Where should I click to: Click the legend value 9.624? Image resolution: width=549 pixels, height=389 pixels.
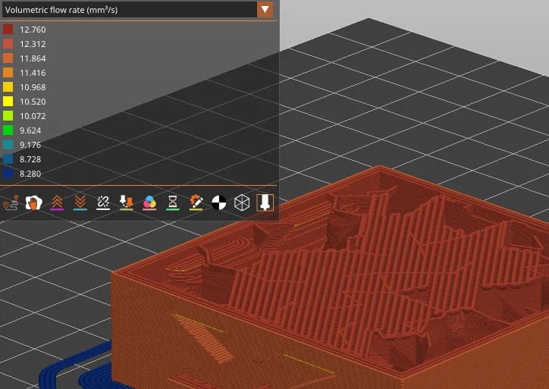pos(30,130)
